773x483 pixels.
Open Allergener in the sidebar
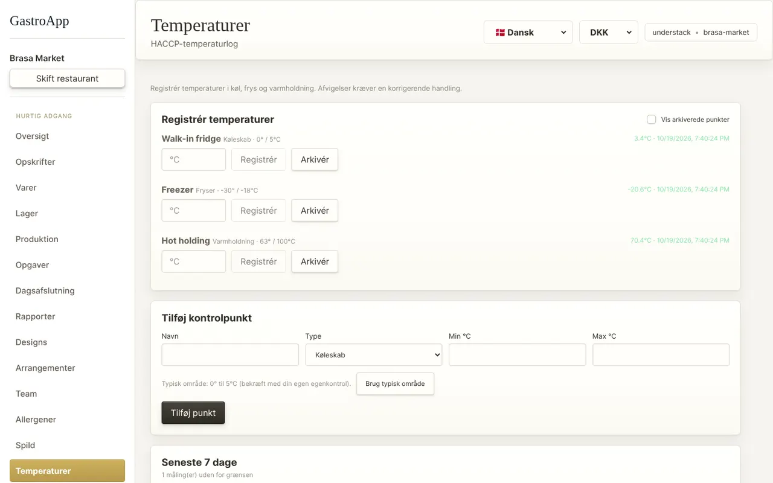point(67,420)
